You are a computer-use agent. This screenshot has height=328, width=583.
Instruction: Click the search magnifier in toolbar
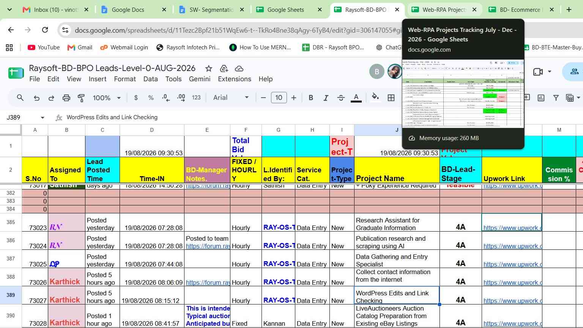[20, 98]
